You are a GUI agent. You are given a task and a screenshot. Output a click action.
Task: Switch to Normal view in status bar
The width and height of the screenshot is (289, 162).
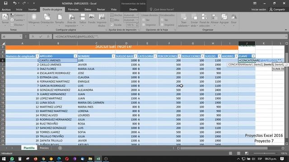[x=230, y=153]
